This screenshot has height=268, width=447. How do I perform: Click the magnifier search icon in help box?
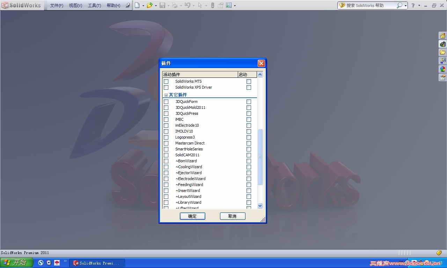[400, 5]
